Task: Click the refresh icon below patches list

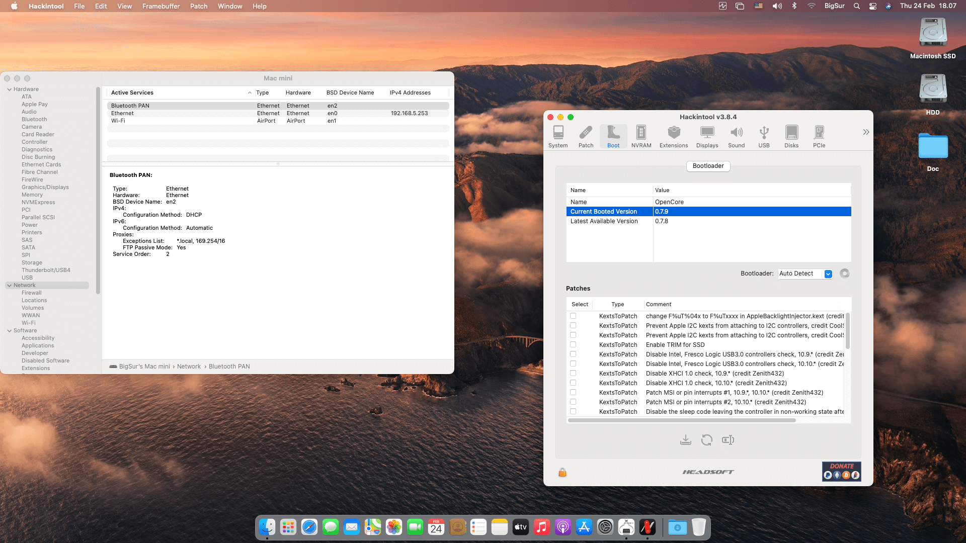Action: pos(706,440)
